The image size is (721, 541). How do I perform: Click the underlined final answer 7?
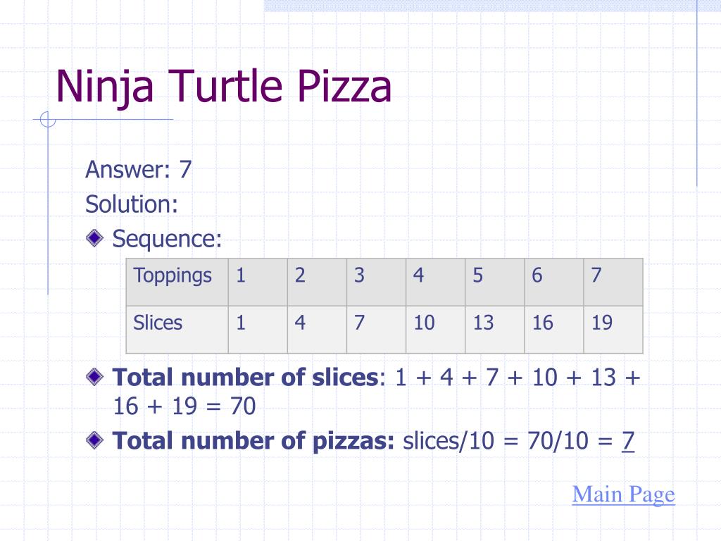(x=628, y=441)
